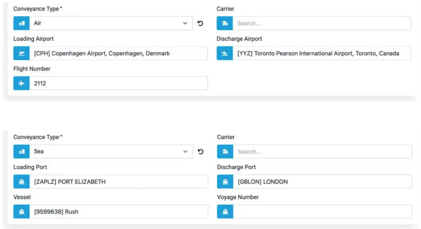The image size is (421, 229).
Task: Click the truck icon beside Sea Carrier search
Action: click(225, 152)
